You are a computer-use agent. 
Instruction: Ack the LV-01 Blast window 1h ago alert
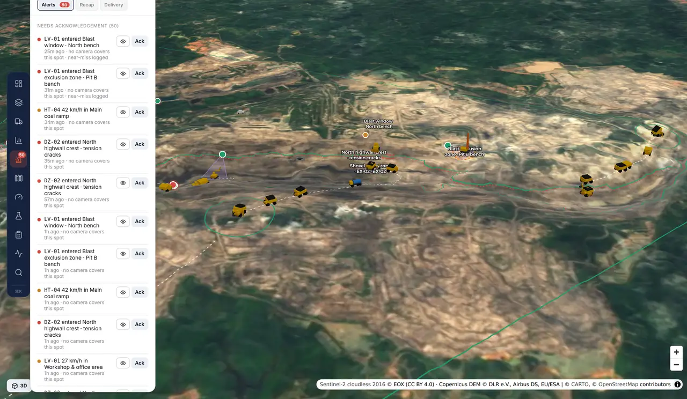[140, 221]
